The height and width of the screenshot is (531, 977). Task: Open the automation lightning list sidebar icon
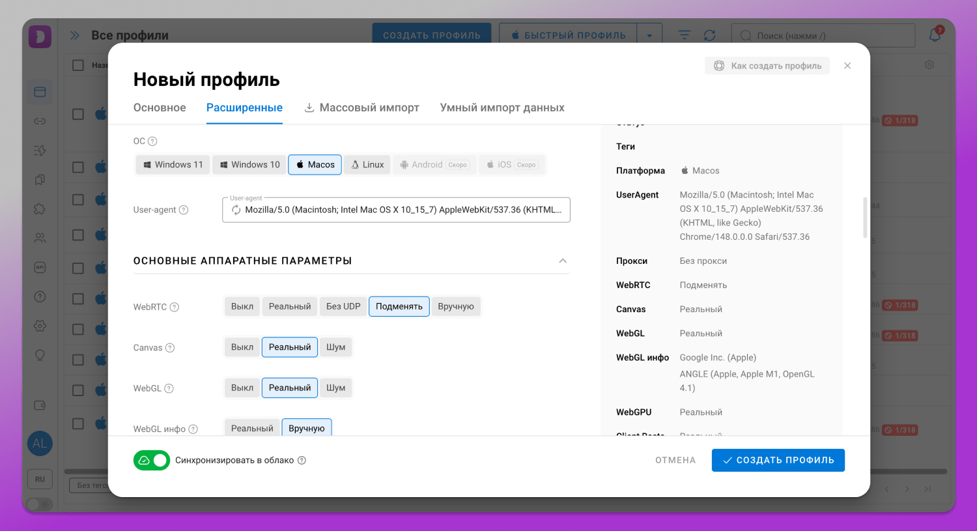point(40,151)
